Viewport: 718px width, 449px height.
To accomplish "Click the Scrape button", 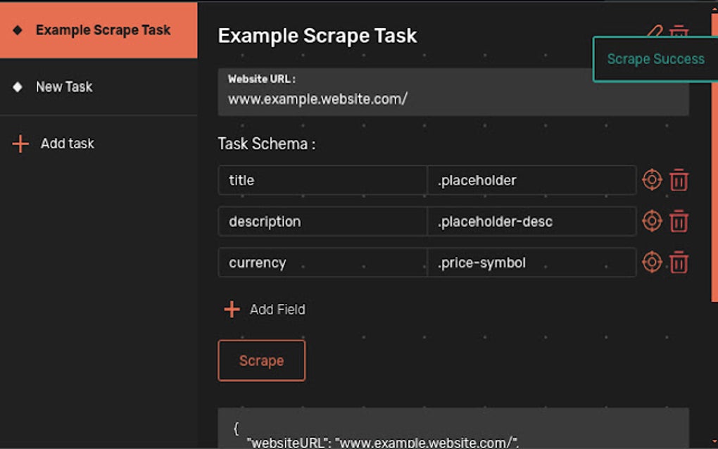I will (261, 360).
